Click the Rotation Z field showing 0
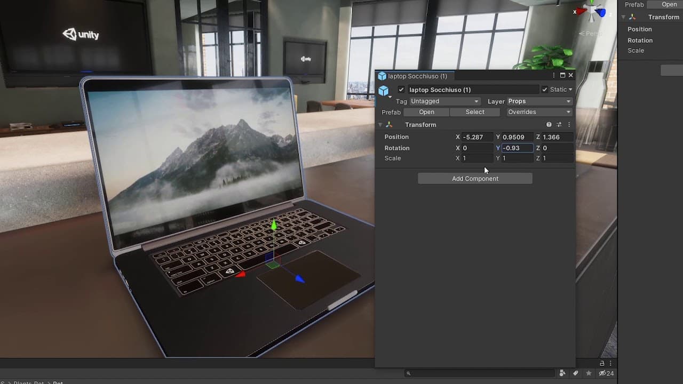This screenshot has height=384, width=683. tap(557, 148)
